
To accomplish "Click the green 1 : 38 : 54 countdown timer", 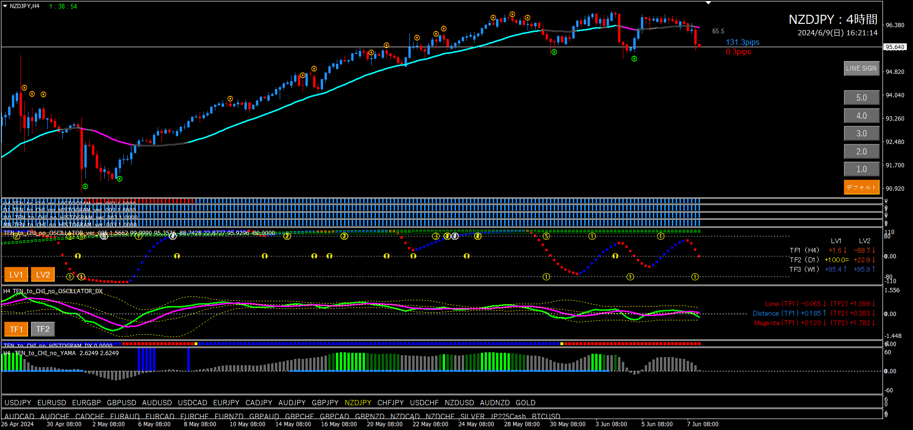I will click(x=63, y=6).
